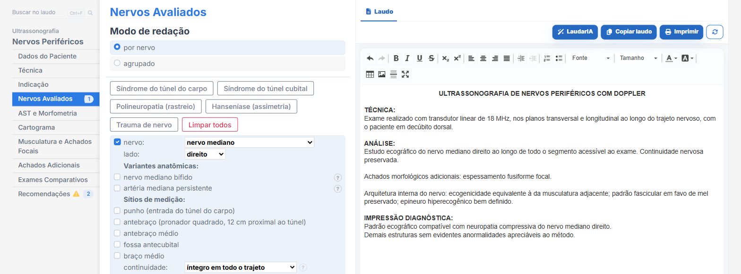Toggle underline formatting
Viewport: 741px width, 274px height.
(x=419, y=58)
